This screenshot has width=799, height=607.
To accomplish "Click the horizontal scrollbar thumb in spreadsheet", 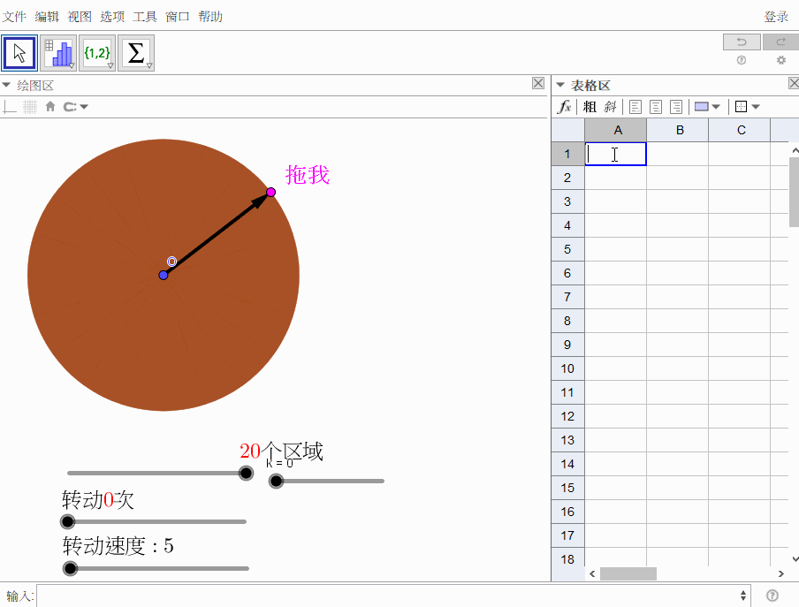I will (x=628, y=574).
